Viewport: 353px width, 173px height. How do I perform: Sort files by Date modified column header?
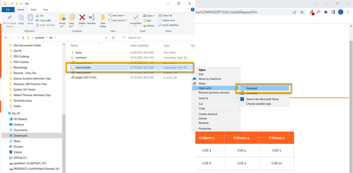pos(139,46)
